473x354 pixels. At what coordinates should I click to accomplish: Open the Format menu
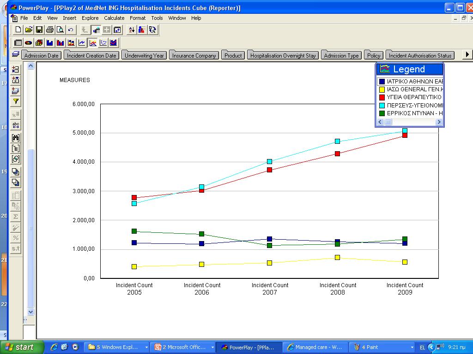[138, 18]
